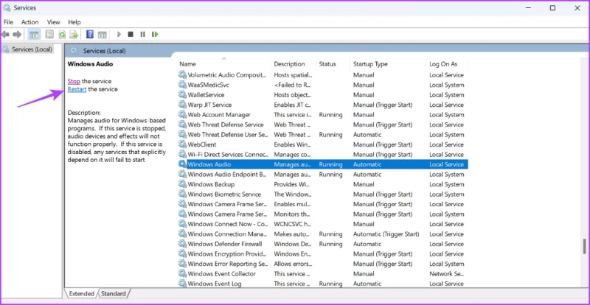This screenshot has height=305, width=590.
Task: Click the WCNCSVC description cell
Action: (x=292, y=224)
